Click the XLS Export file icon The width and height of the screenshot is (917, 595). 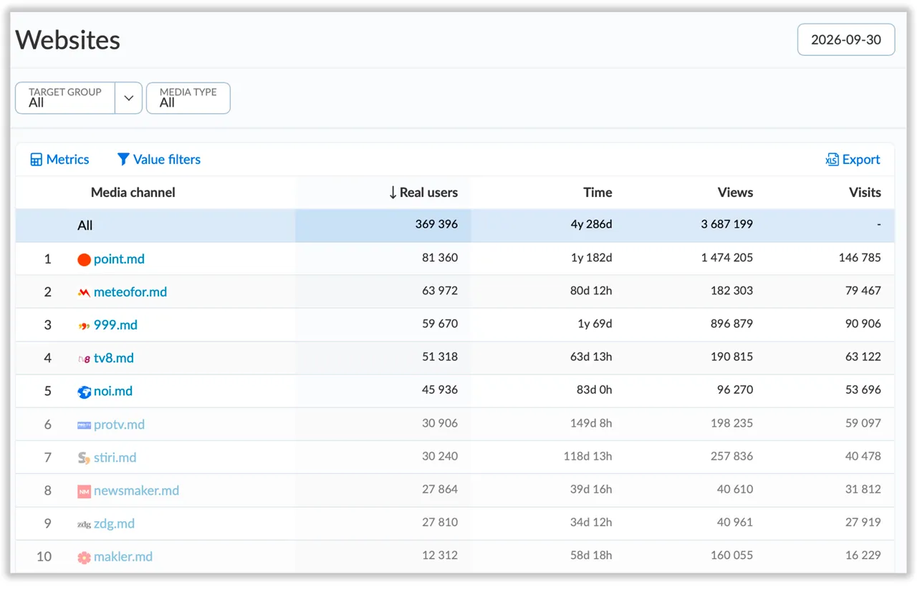tap(832, 160)
